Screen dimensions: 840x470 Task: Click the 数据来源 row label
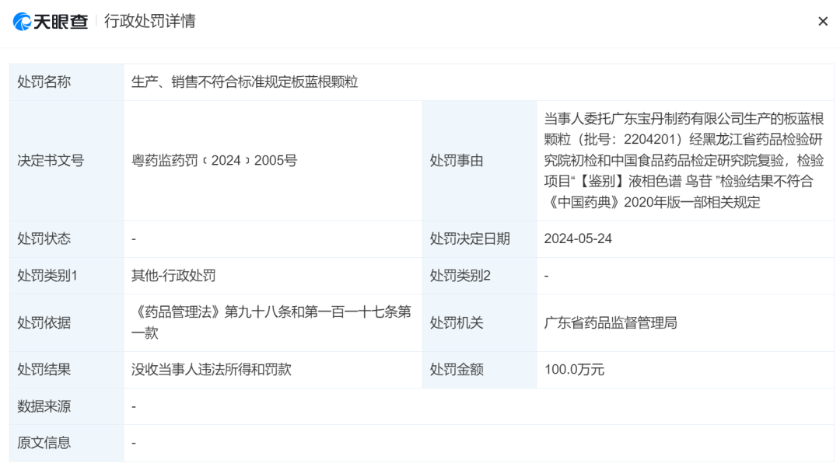coord(37,406)
